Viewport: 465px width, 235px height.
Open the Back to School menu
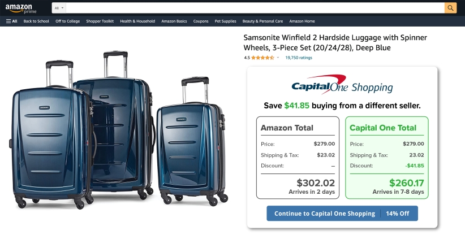(36, 21)
